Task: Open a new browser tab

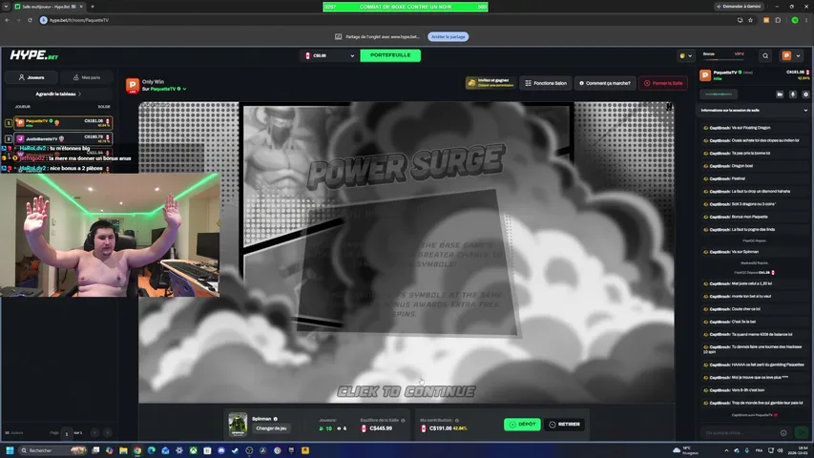Action: click(93, 7)
